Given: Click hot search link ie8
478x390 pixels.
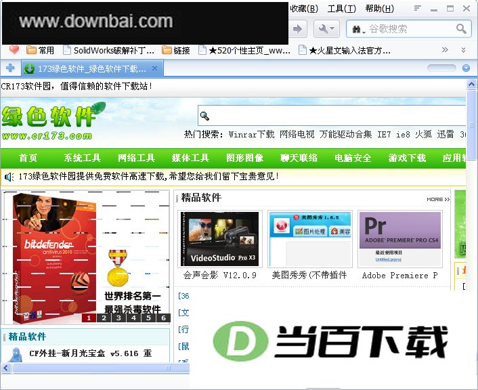Looking at the screenshot, I should (403, 134).
